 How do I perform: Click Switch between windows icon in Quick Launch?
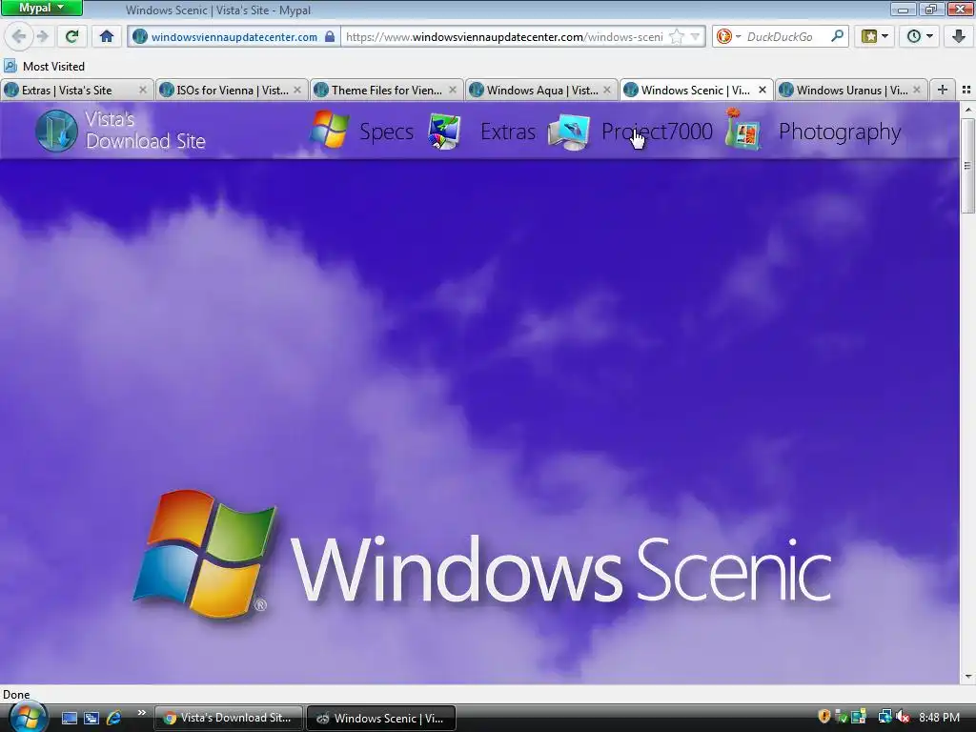point(91,718)
